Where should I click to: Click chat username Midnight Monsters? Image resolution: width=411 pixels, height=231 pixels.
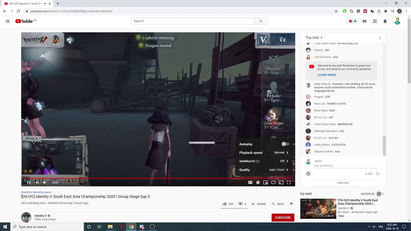[x=326, y=131]
